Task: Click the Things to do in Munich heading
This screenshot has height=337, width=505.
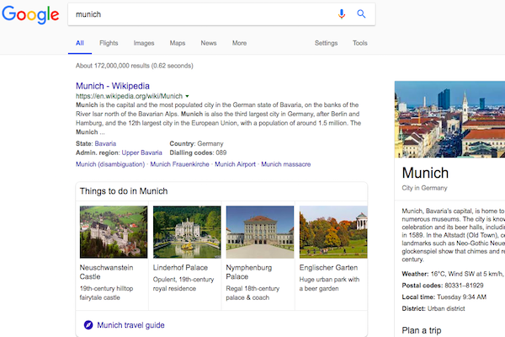Action: coord(124,191)
